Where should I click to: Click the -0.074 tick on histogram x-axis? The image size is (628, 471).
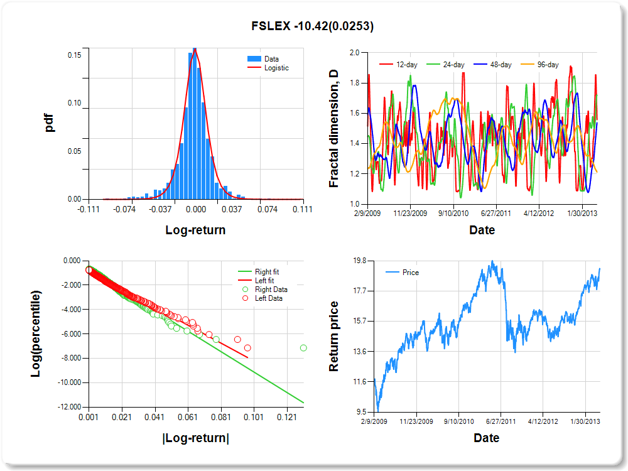point(124,209)
